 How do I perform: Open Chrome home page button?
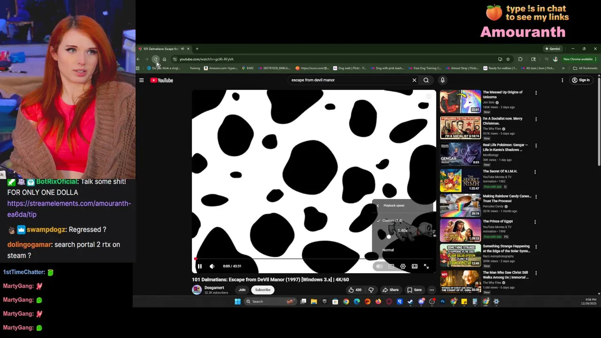(x=164, y=59)
